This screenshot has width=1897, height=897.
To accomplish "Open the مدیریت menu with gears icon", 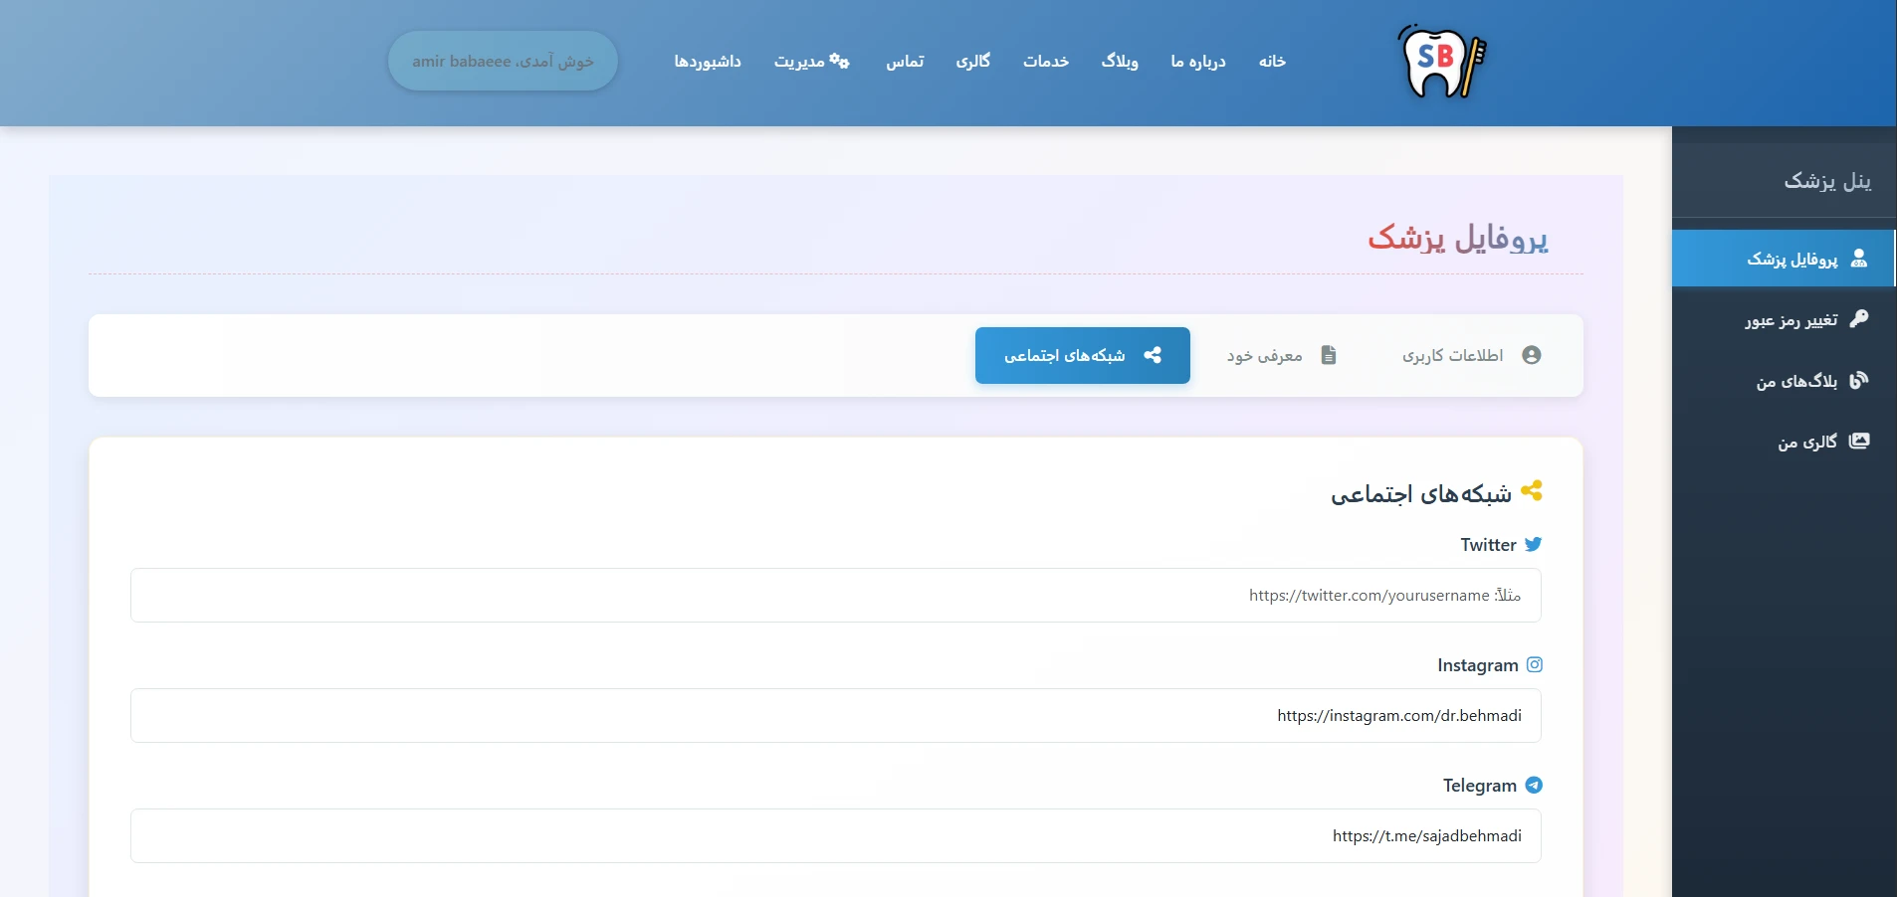I will [x=811, y=62].
